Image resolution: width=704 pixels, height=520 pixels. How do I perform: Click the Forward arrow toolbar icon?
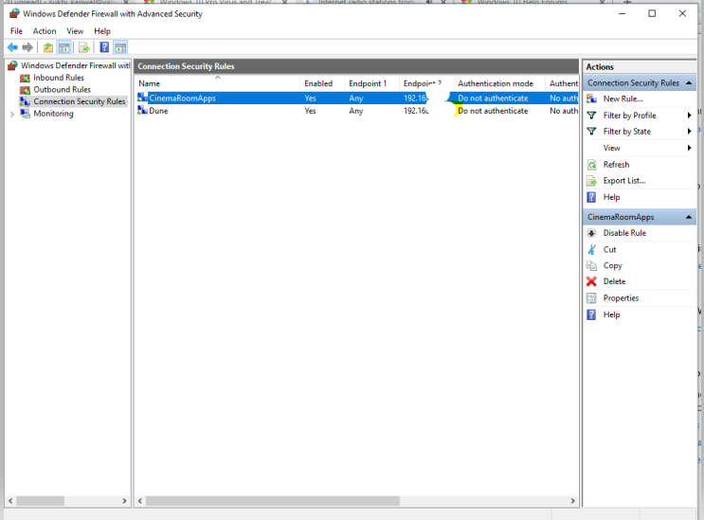coord(27,47)
